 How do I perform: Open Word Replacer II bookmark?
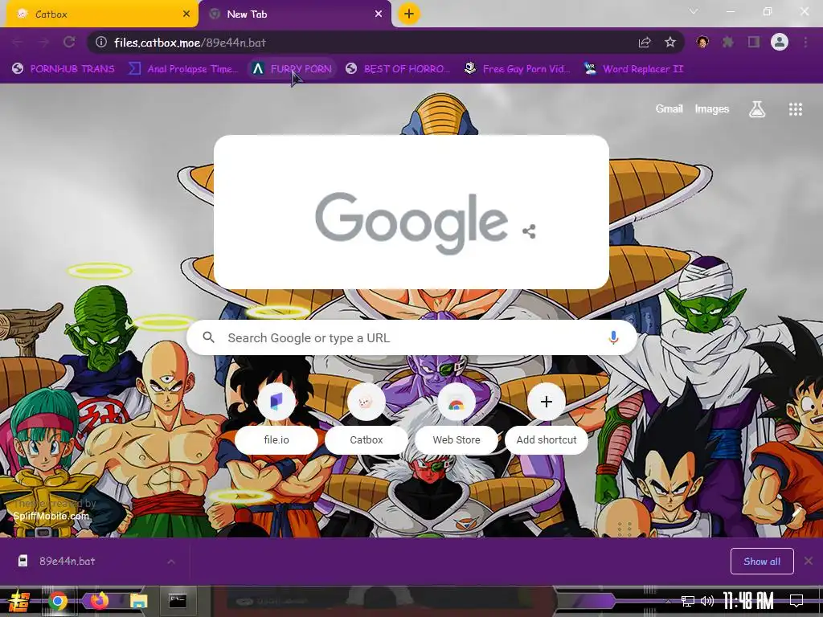tap(634, 69)
